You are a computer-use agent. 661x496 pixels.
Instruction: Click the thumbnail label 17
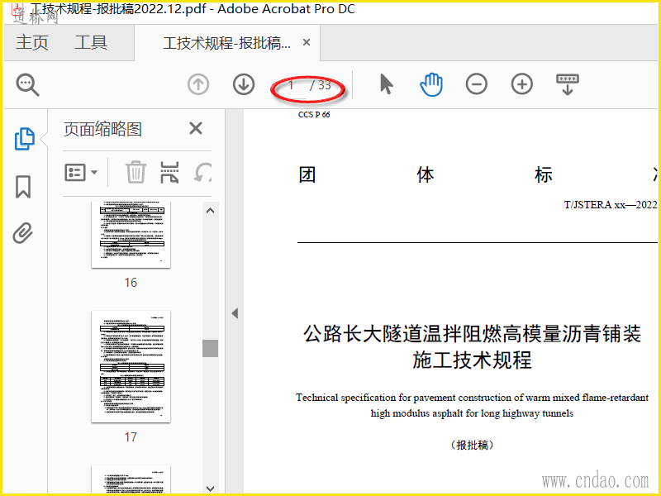tap(131, 437)
